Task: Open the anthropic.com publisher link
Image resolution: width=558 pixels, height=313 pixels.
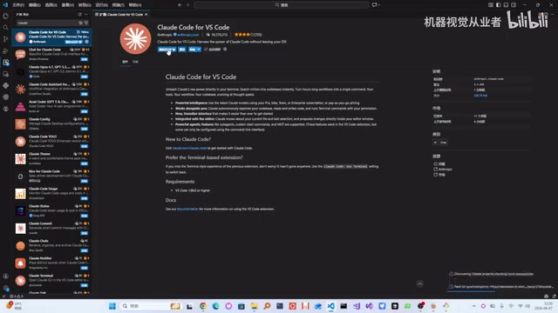Action: (x=188, y=35)
